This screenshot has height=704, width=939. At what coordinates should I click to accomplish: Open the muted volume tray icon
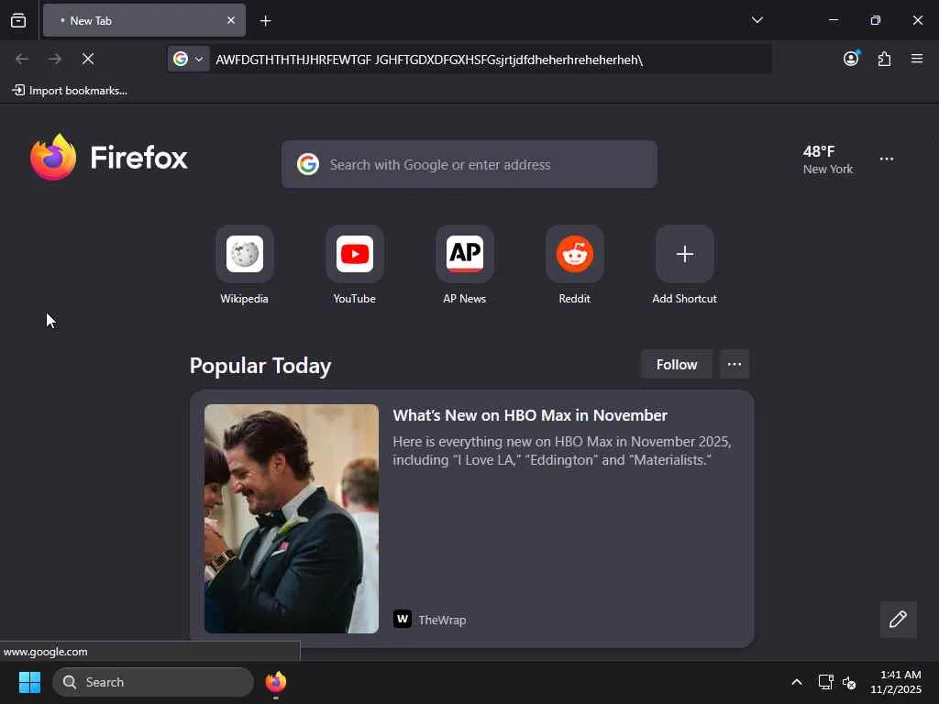(849, 682)
